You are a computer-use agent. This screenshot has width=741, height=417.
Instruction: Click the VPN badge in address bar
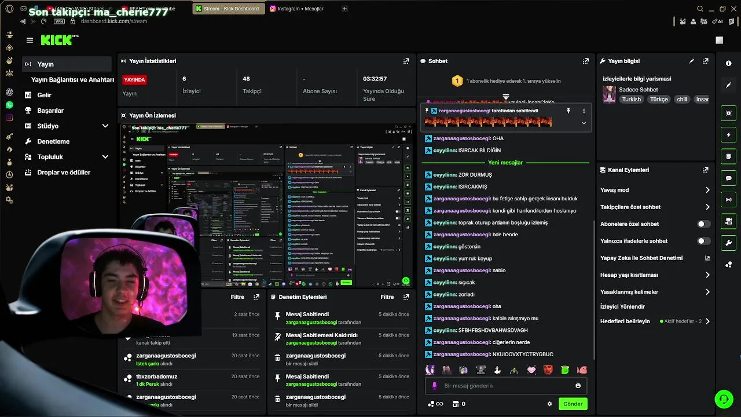(59, 21)
